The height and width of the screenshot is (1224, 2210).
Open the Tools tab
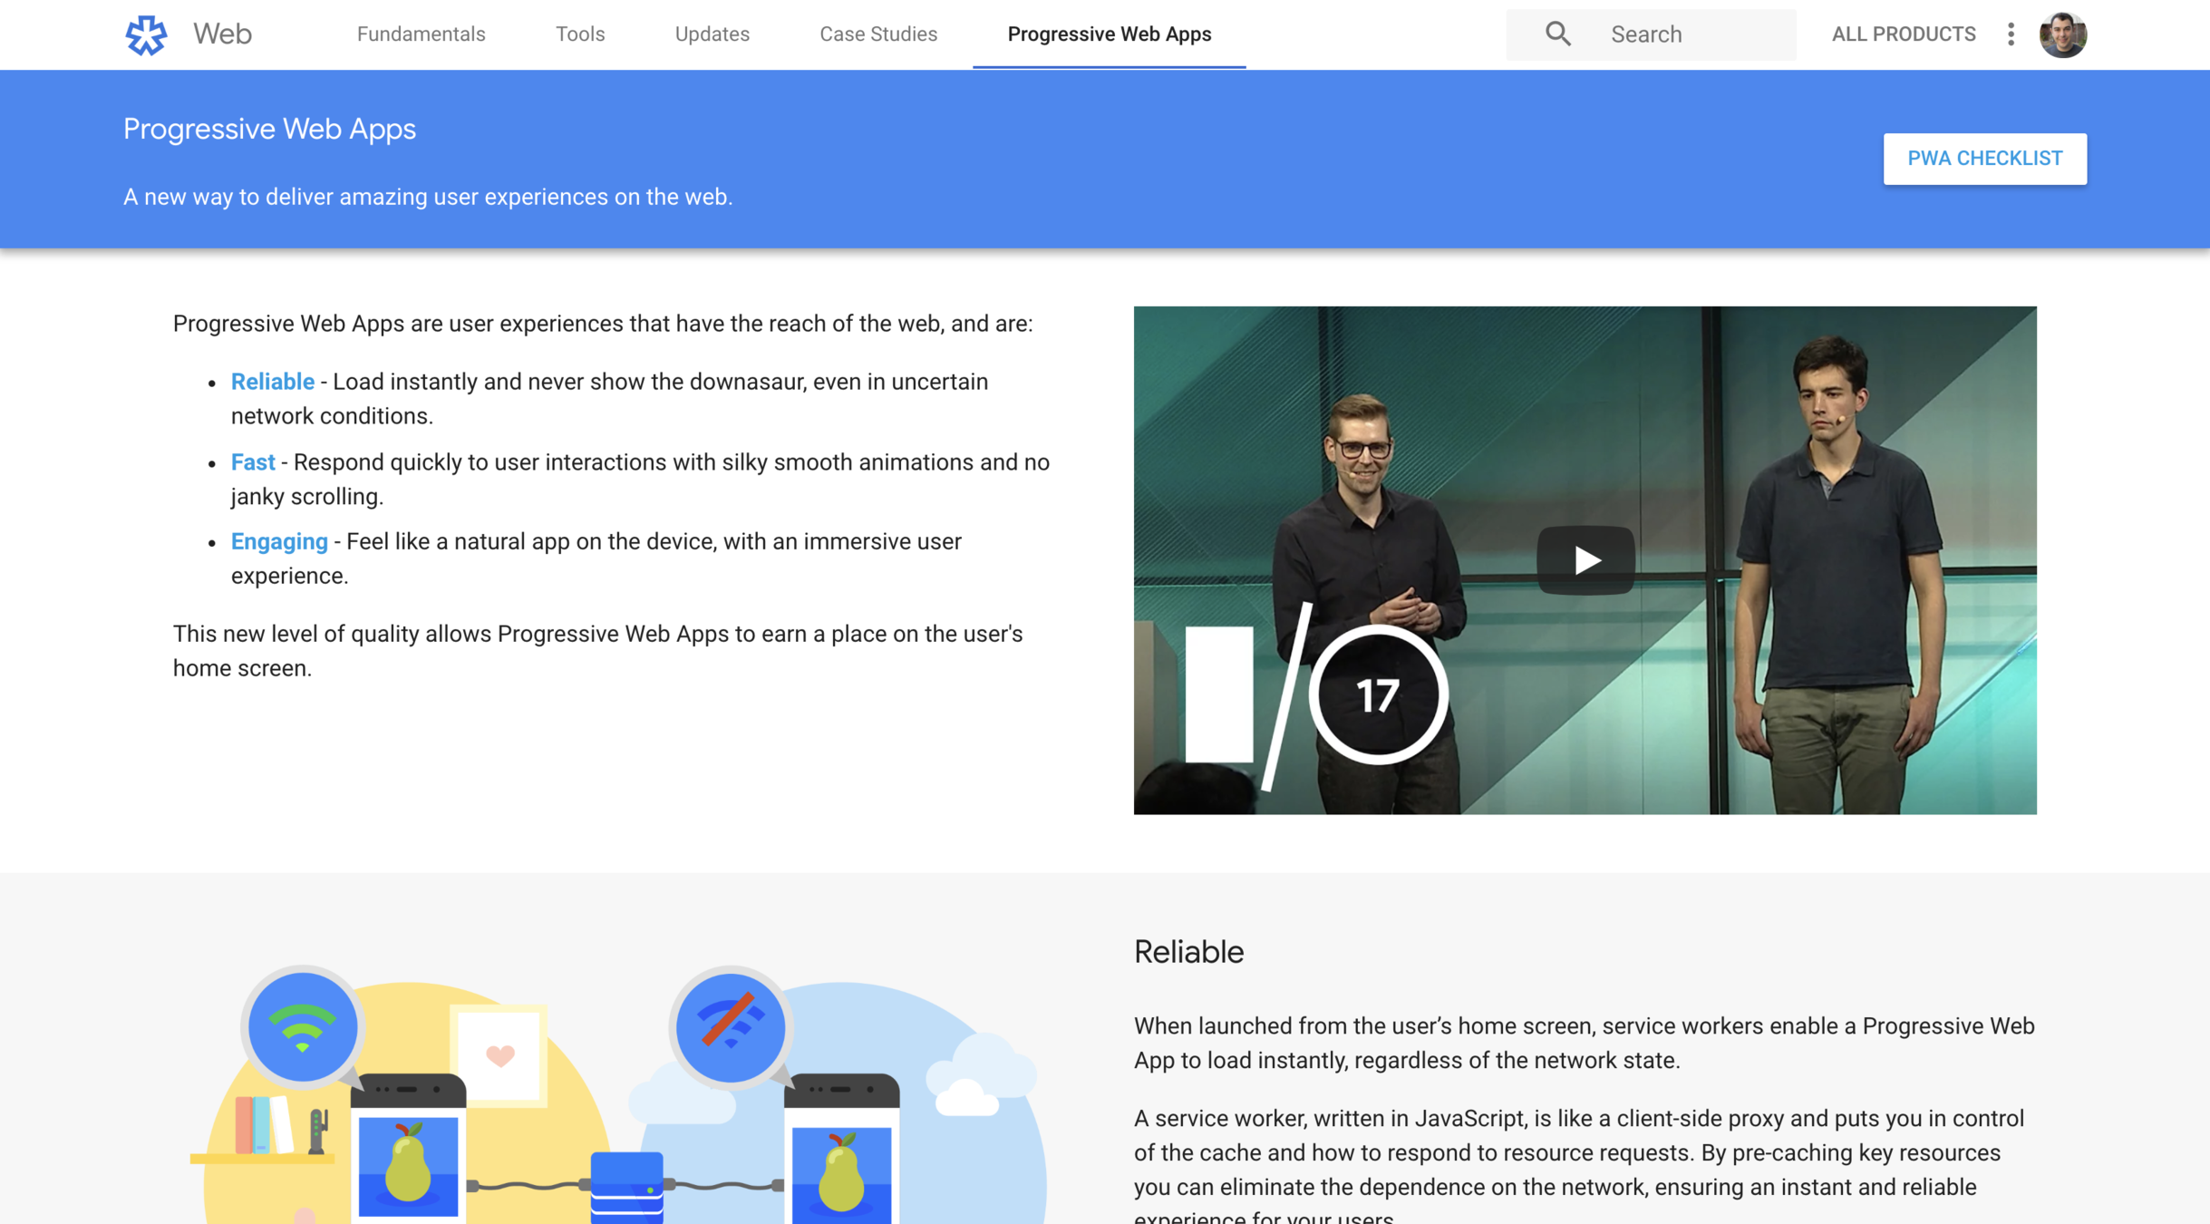[x=580, y=34]
